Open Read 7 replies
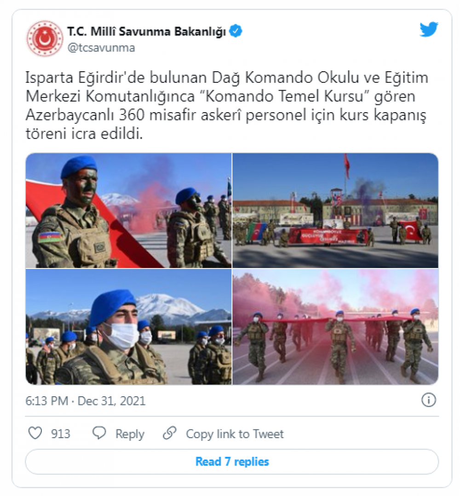Image resolution: width=460 pixels, height=496 pixels. coord(232,462)
